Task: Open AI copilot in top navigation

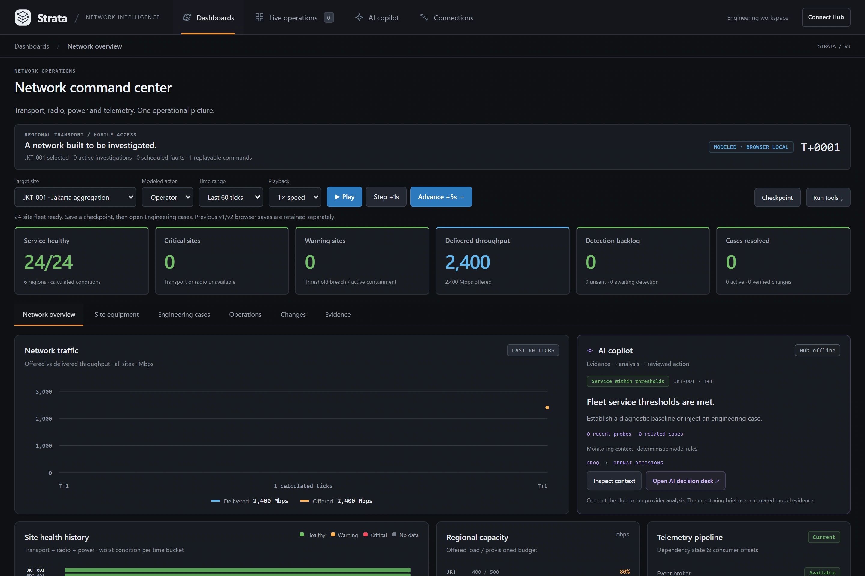Action: coord(377,18)
